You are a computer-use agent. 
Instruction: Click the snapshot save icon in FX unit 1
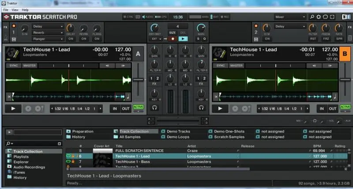(14, 39)
